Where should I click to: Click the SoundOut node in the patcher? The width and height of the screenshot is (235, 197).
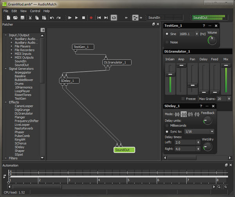pyautogui.click(x=124, y=150)
